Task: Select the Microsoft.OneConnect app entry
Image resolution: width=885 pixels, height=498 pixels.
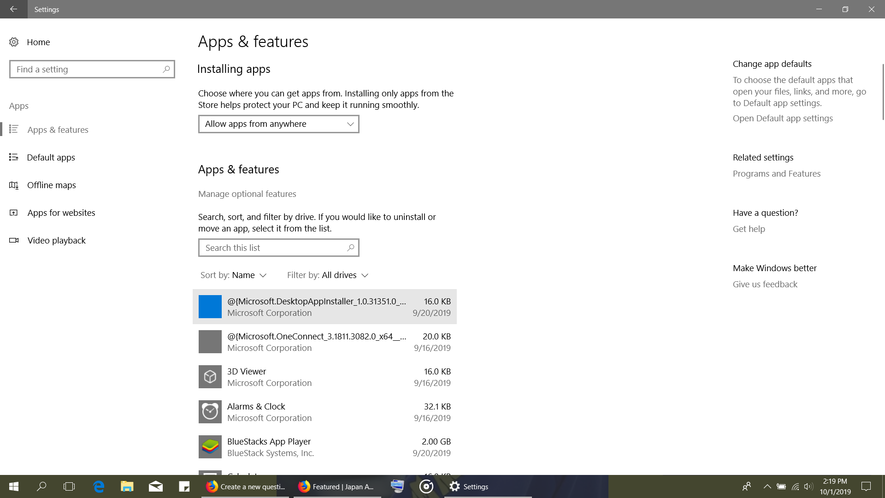Action: pos(324,342)
